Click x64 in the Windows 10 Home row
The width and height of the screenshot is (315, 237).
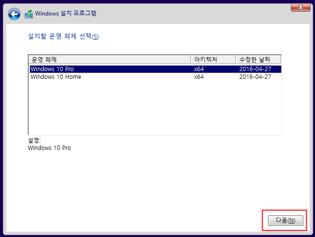click(199, 77)
